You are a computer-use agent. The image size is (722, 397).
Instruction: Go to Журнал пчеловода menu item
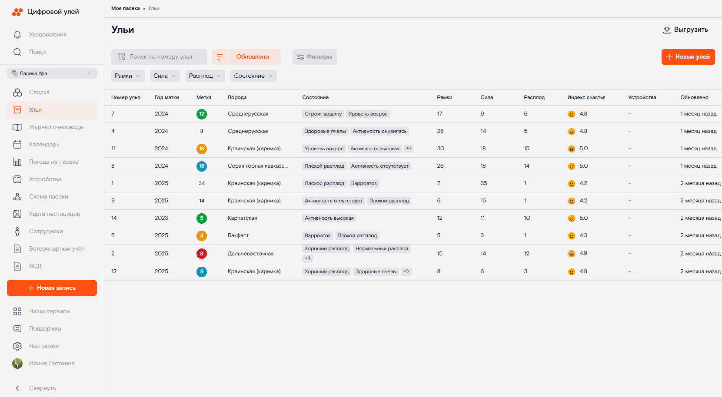click(56, 127)
